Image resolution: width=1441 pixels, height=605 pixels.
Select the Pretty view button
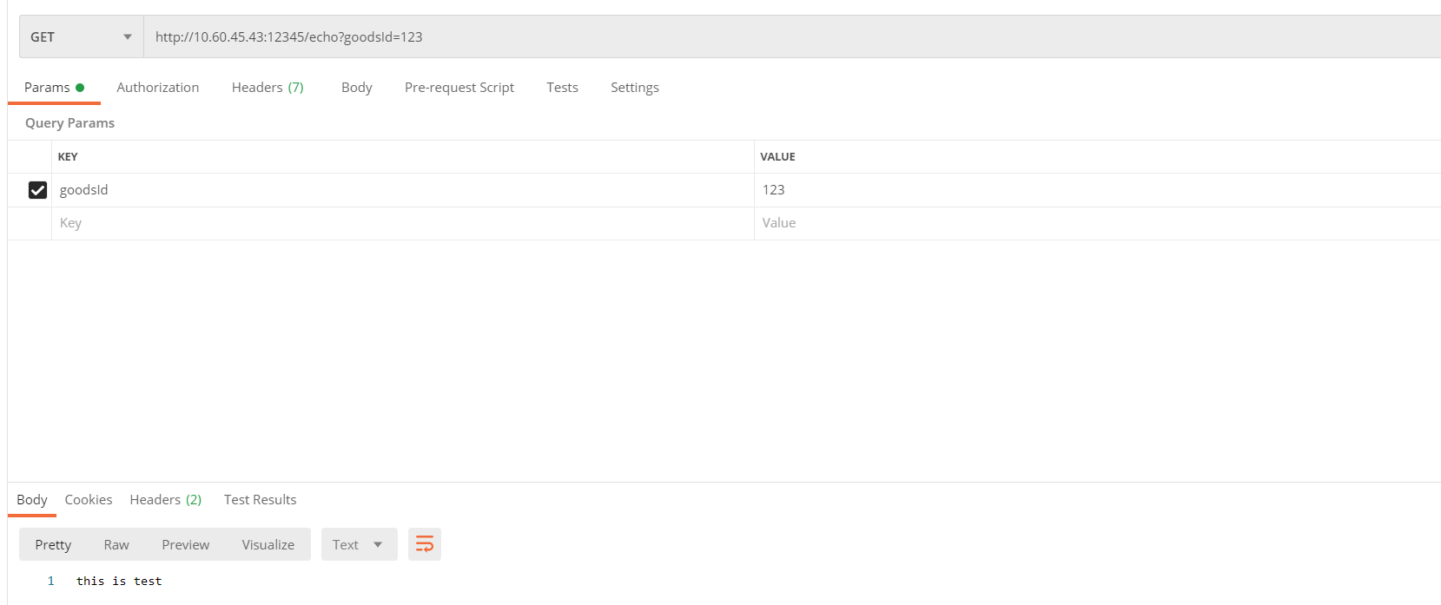[x=53, y=544]
